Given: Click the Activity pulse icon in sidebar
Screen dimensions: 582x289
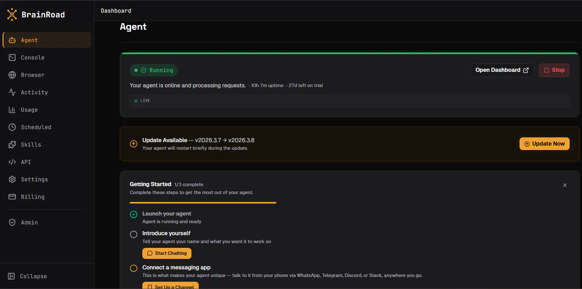Looking at the screenshot, I should coord(12,92).
